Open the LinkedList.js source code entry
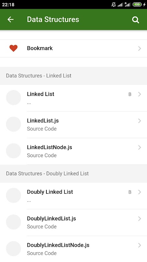Screen dimensions: 147x262 coord(73,125)
